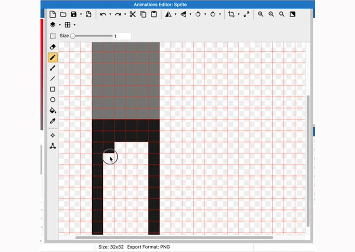This screenshot has width=355, height=252.
Task: Open save options dropdown arrow
Action: 81,14
